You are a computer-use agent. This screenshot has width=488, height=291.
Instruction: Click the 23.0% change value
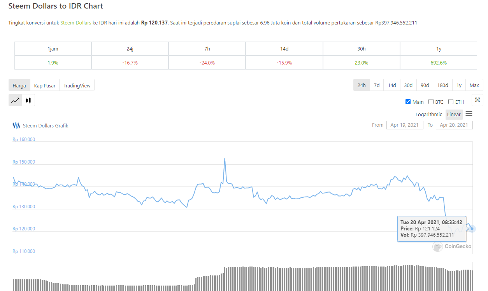pyautogui.click(x=361, y=63)
